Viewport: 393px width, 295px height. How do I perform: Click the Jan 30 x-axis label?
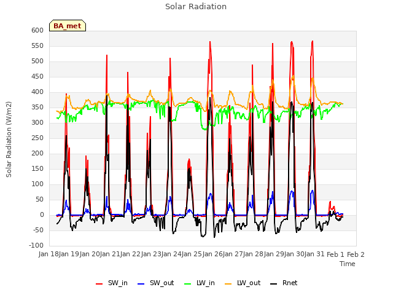[x=294, y=254]
